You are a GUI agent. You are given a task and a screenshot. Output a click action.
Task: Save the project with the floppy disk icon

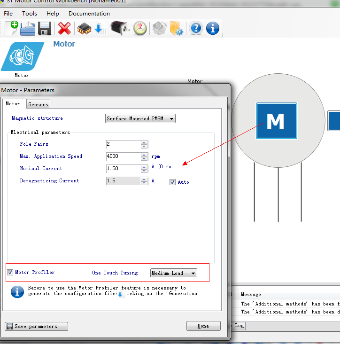45,28
